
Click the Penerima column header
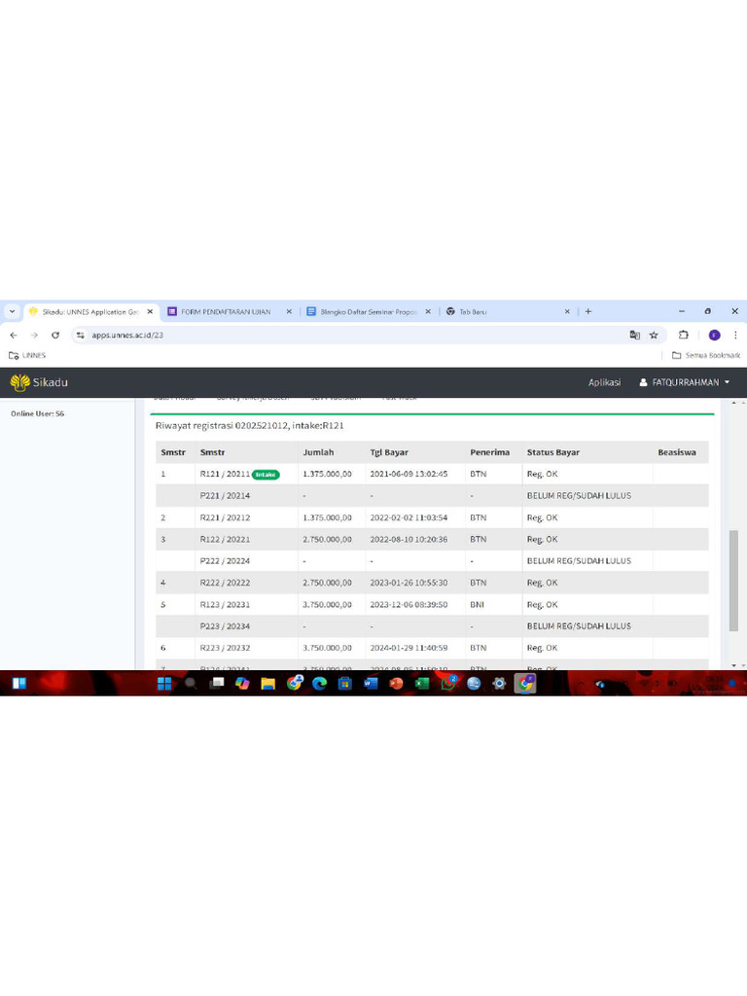[489, 452]
